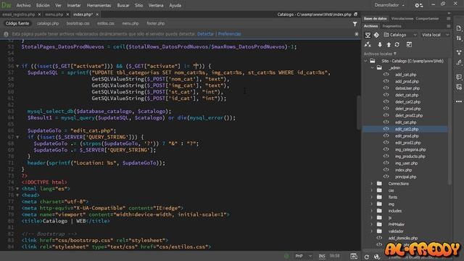Dismiss the related files notification bar
The height and width of the screenshot is (261, 464).
click(x=357, y=34)
